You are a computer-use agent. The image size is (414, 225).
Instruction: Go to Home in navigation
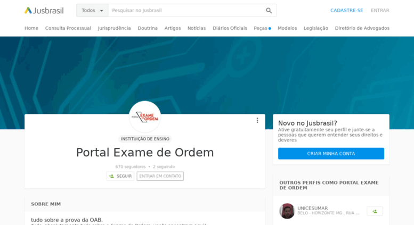coord(31,28)
